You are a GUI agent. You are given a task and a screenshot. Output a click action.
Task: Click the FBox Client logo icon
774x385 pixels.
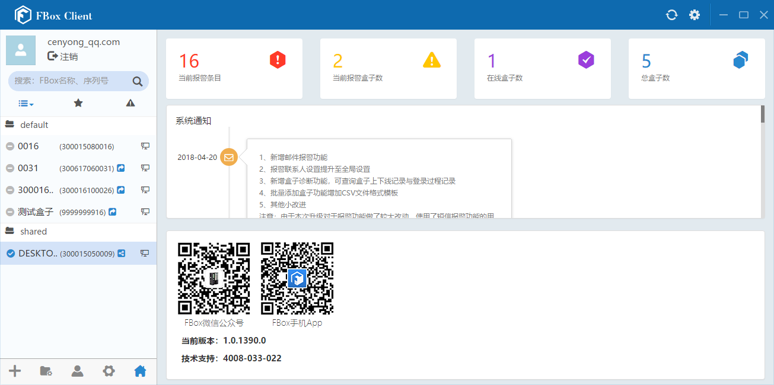(x=23, y=15)
